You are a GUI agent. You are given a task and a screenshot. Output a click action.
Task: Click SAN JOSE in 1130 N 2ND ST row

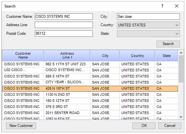tap(100, 94)
